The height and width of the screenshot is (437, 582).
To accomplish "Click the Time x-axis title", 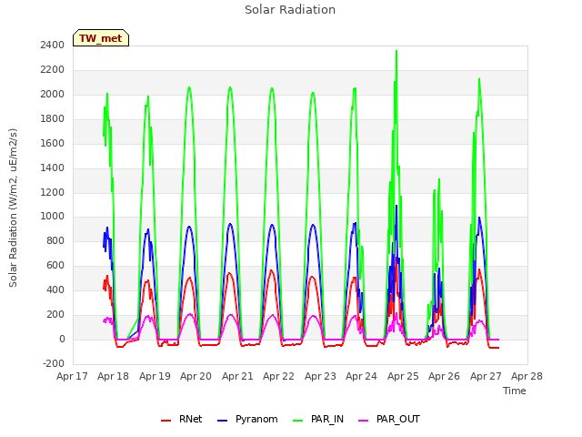I will pyautogui.click(x=515, y=391).
